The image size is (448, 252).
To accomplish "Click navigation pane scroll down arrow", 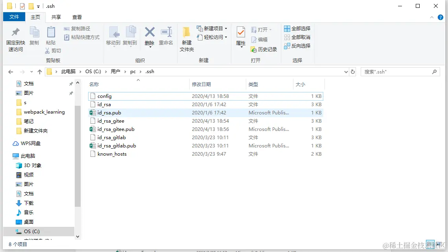I will click(78, 237).
